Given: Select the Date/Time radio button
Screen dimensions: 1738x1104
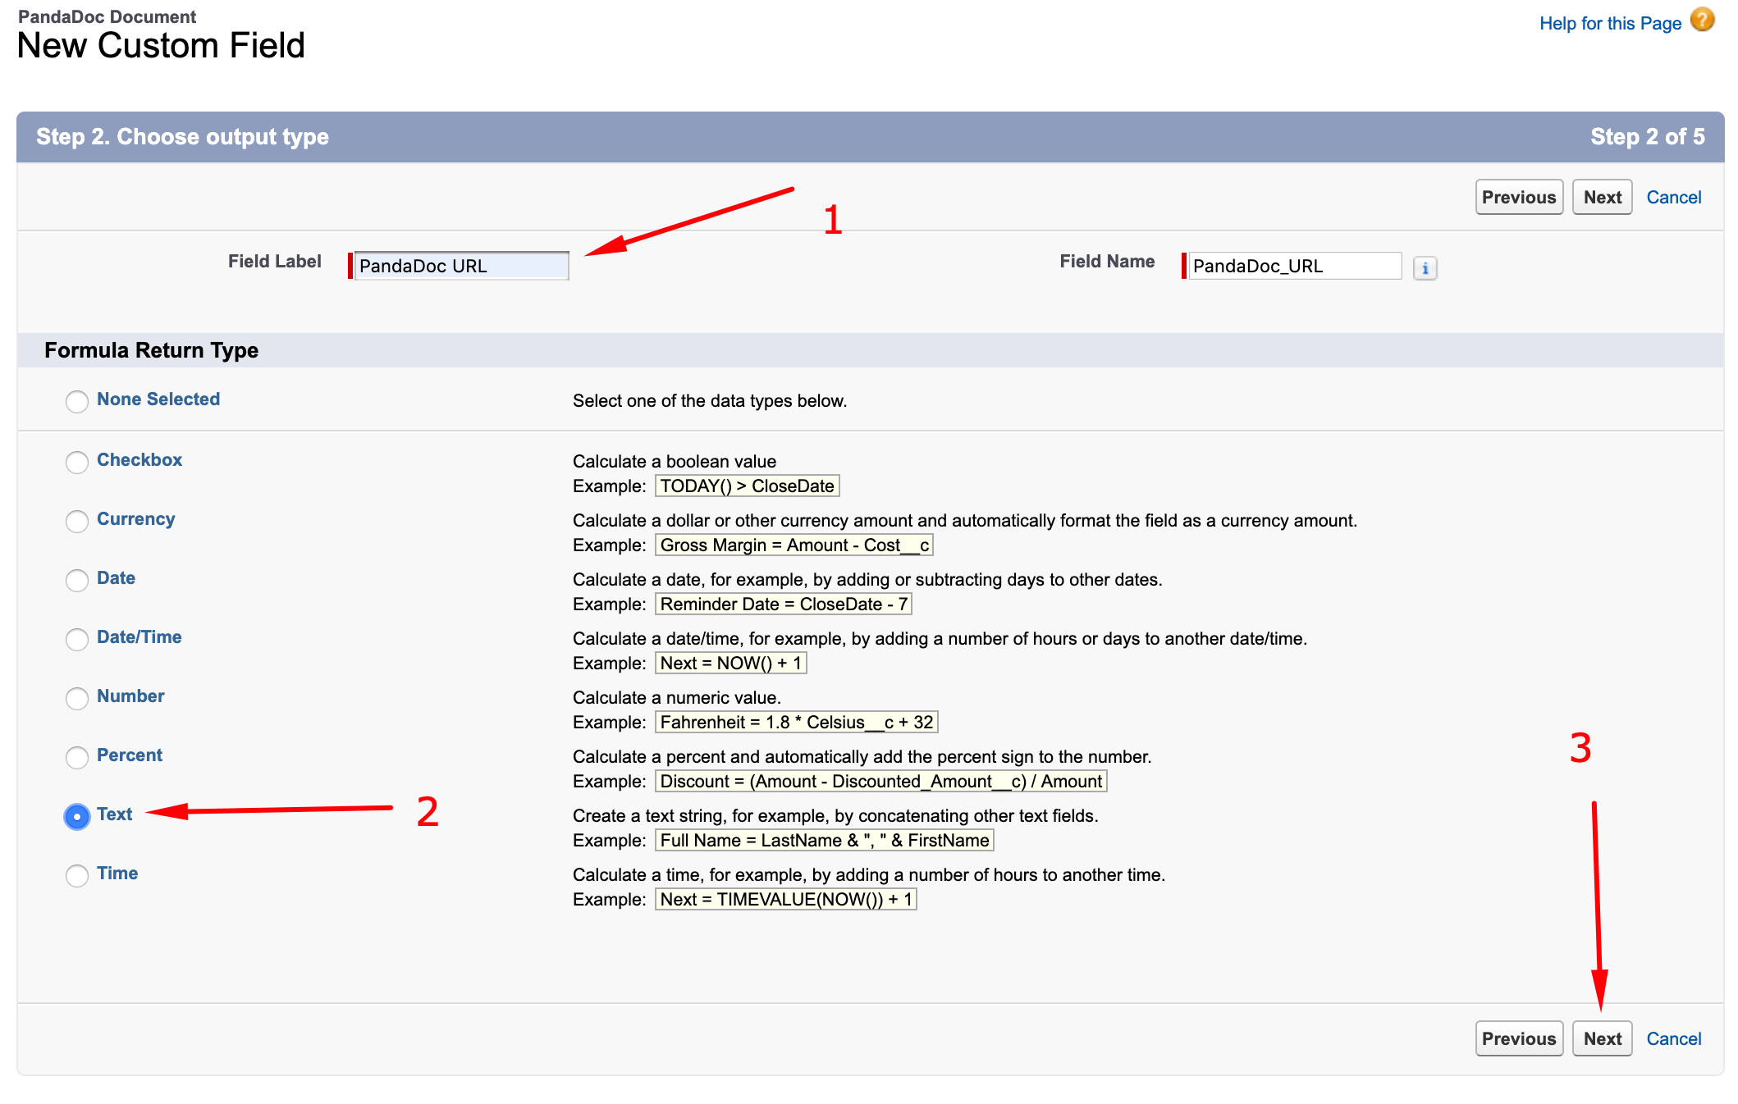Looking at the screenshot, I should [x=77, y=639].
